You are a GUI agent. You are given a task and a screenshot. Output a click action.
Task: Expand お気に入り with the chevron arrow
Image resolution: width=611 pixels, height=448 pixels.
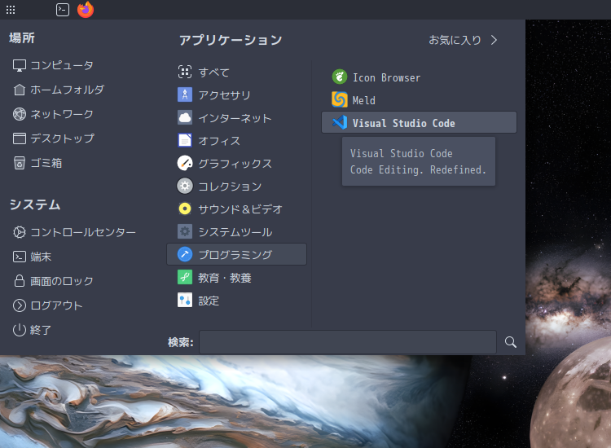(495, 40)
